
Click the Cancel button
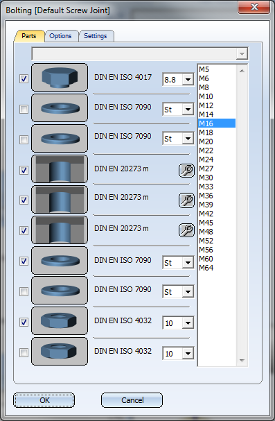[132, 400]
